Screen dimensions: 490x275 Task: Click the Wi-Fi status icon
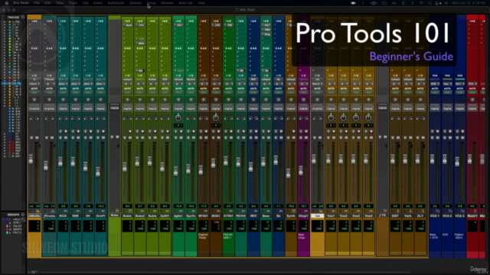(x=421, y=3)
